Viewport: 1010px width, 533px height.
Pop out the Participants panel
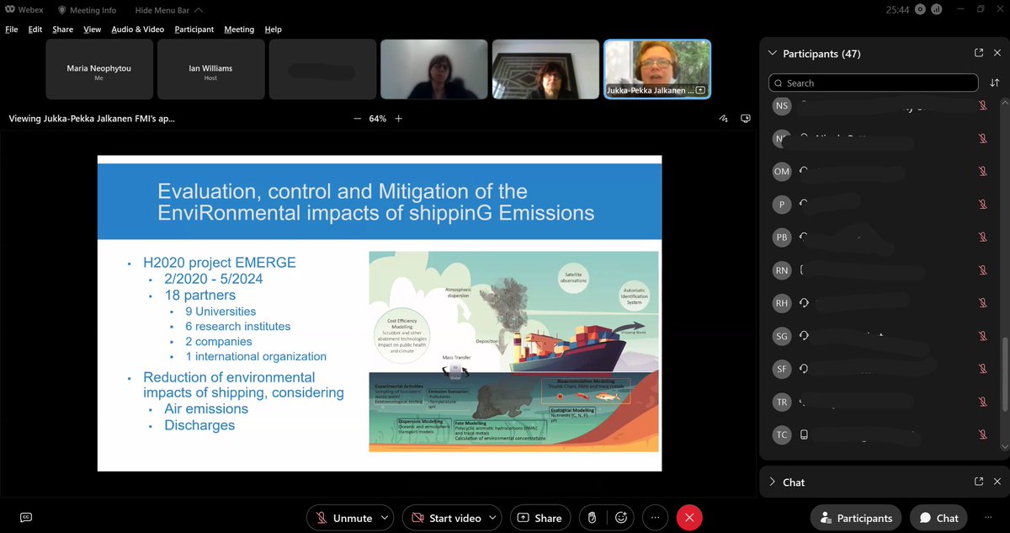979,52
